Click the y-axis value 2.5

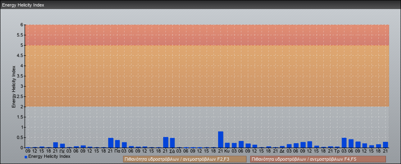pyautogui.click(x=20, y=96)
